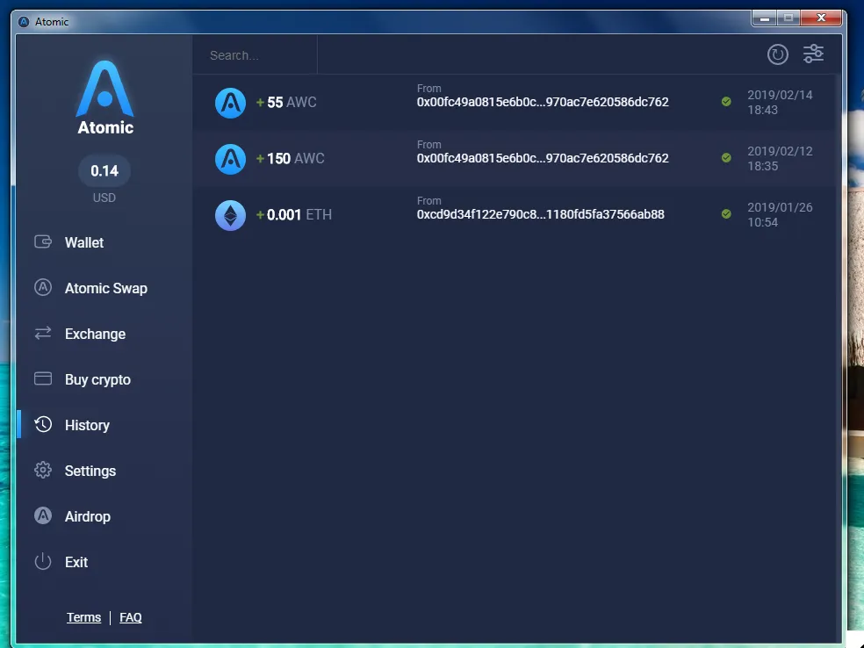The image size is (864, 648).
Task: Select the +55 AWC amount text
Action: pyautogui.click(x=286, y=103)
